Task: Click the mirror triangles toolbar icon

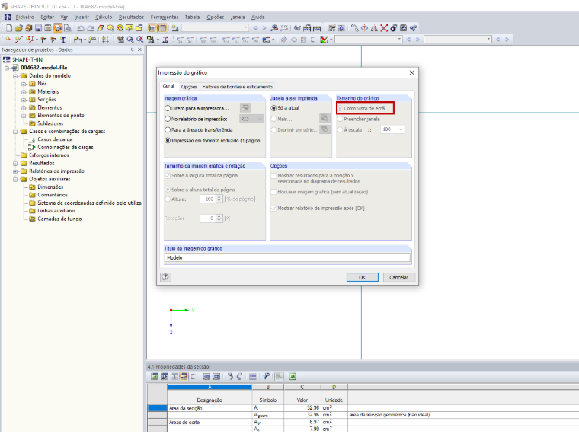Action: click(x=374, y=28)
